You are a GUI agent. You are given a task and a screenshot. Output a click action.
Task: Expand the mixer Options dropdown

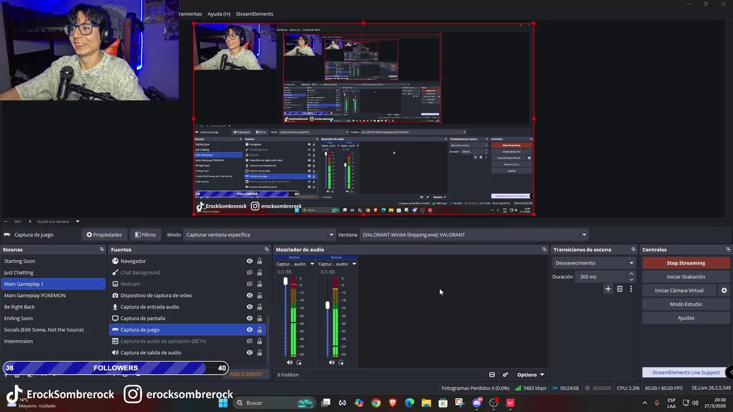(x=530, y=375)
